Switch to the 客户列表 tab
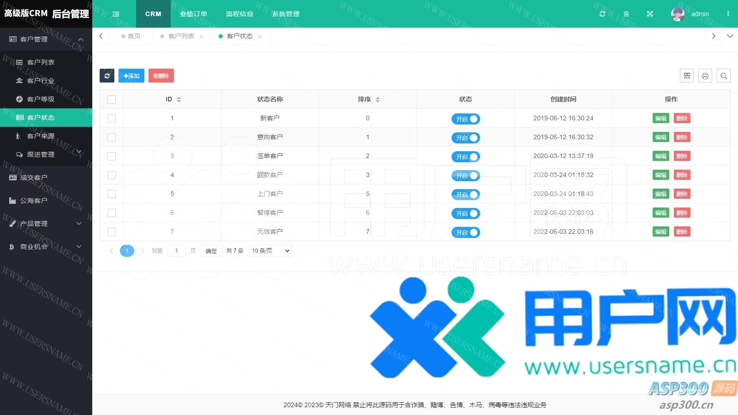 coord(181,36)
